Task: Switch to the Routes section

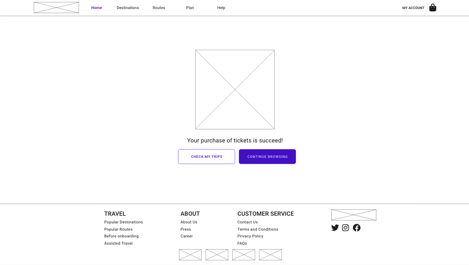Action: (159, 7)
